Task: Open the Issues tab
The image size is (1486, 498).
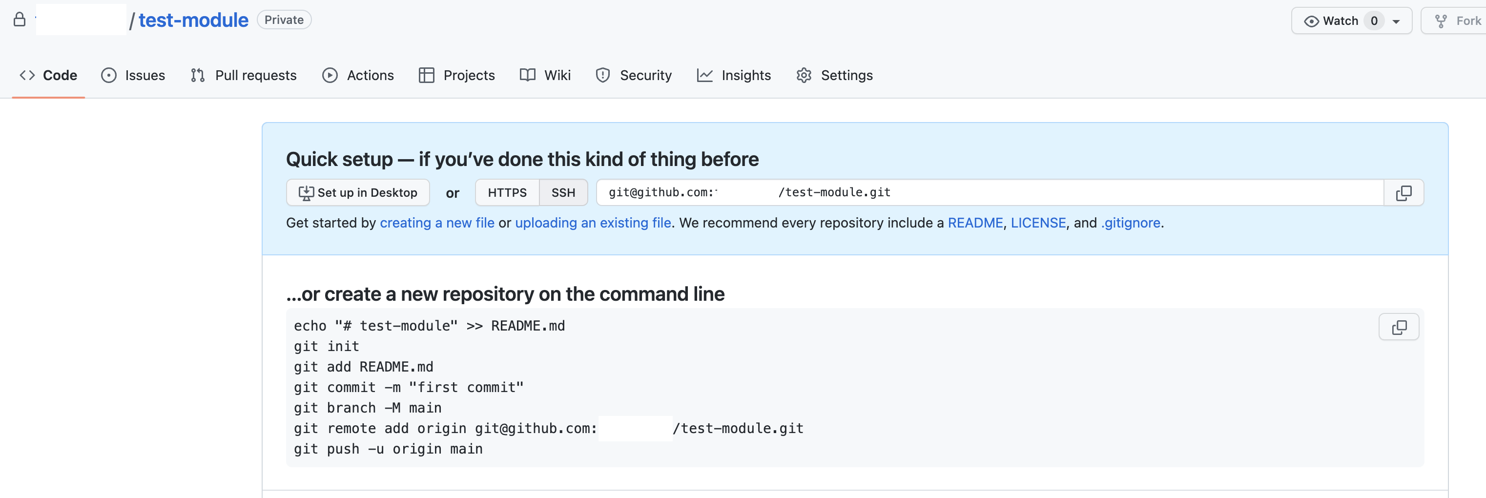Action: (133, 75)
